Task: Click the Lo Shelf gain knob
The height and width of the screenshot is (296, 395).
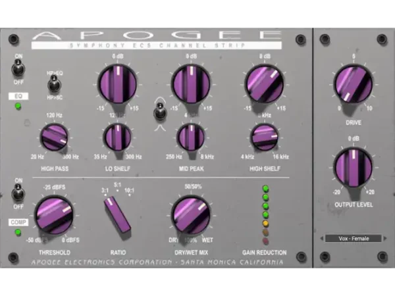Action: 118,84
